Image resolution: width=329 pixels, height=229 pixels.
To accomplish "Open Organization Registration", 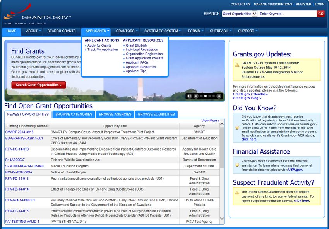I will 144,54.
